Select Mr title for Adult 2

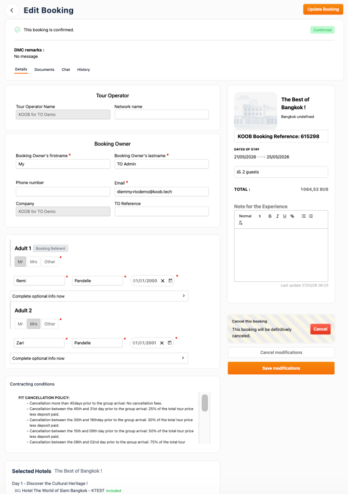point(20,324)
